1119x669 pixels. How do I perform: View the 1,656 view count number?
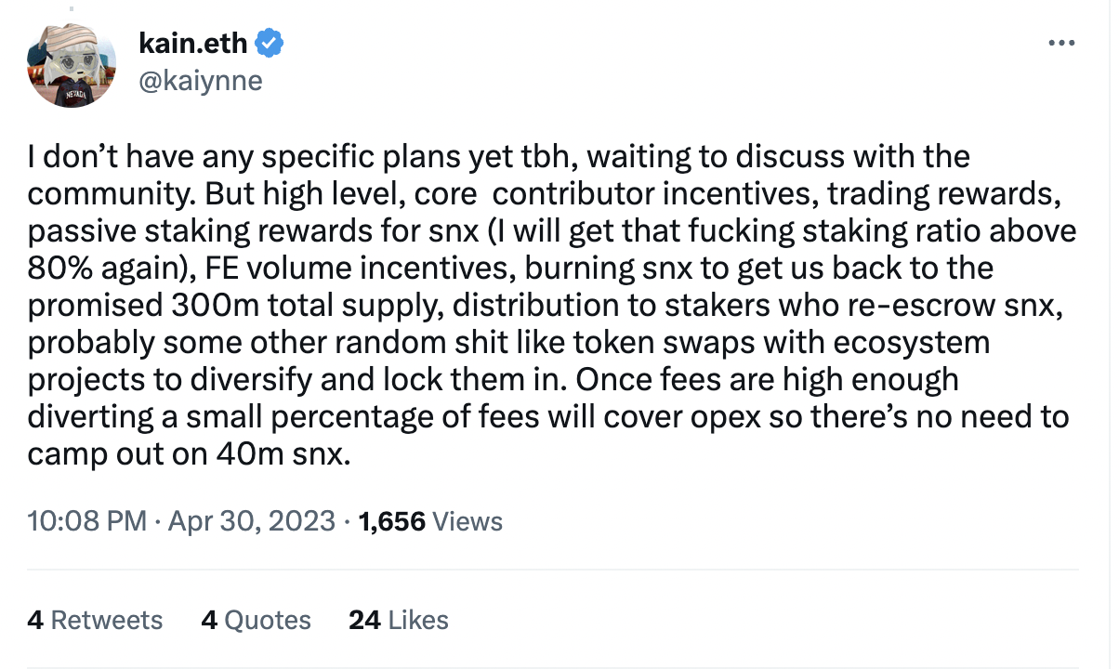(x=391, y=521)
